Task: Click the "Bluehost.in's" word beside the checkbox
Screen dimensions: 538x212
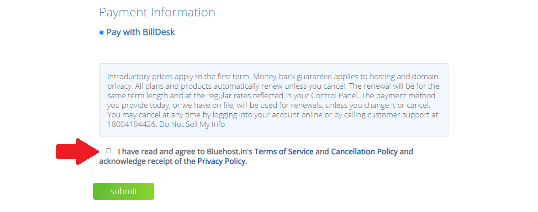Action: pyautogui.click(x=229, y=151)
